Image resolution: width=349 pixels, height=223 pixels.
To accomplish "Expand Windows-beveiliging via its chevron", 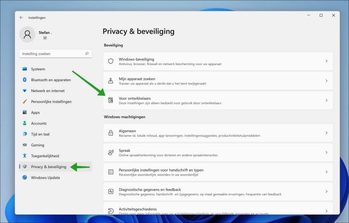I will click(x=326, y=61).
